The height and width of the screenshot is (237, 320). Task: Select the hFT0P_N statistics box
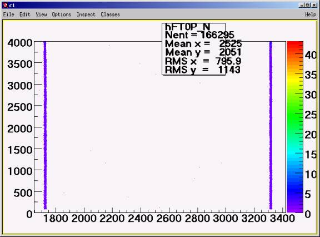(194, 49)
